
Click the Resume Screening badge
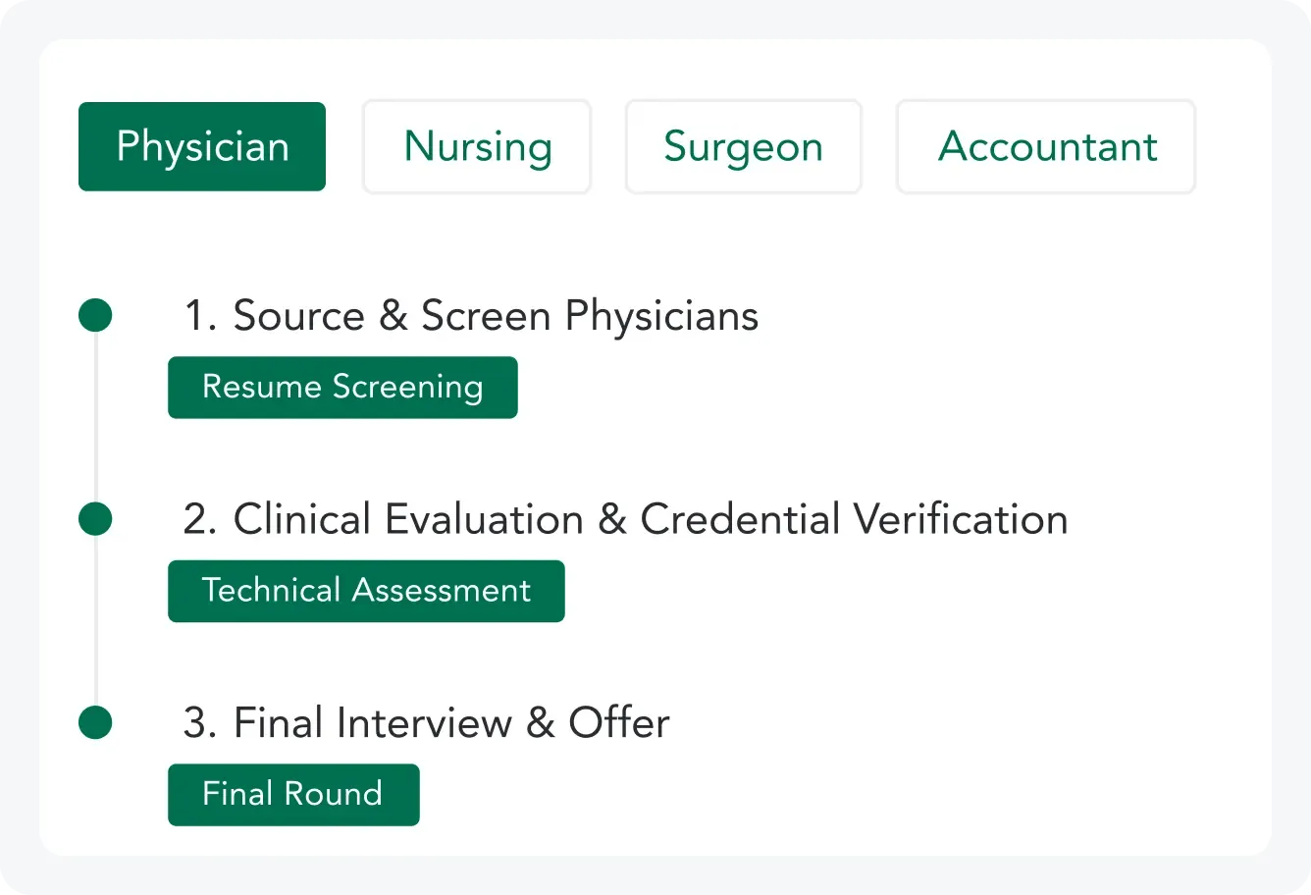342,388
